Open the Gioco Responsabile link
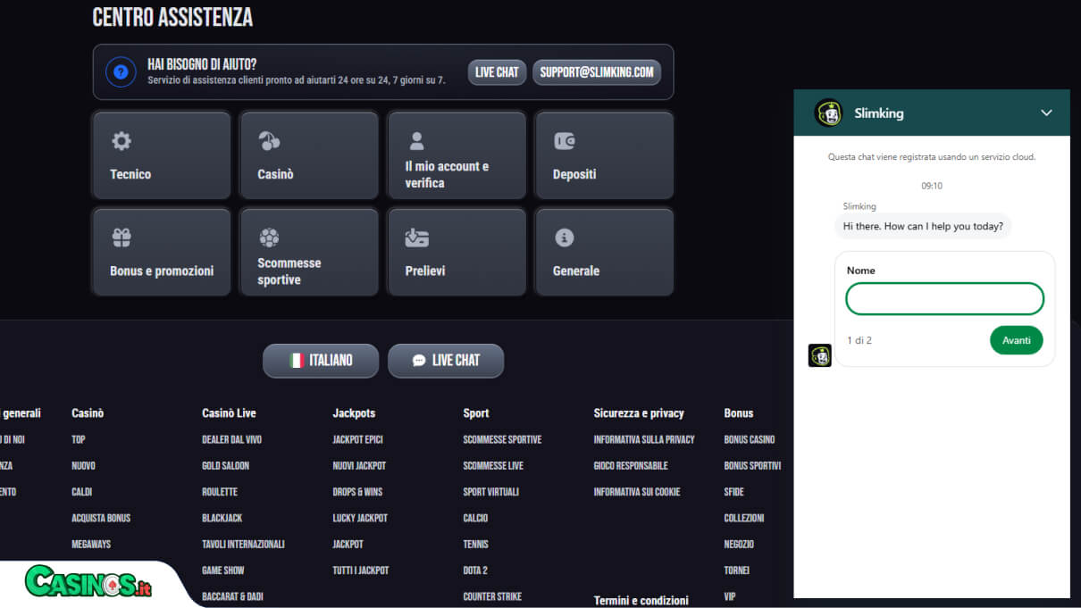Viewport: 1081px width, 608px height. (631, 466)
